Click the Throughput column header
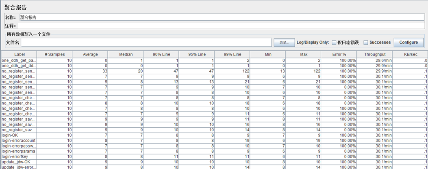The width and height of the screenshot is (428, 169). (x=374, y=54)
